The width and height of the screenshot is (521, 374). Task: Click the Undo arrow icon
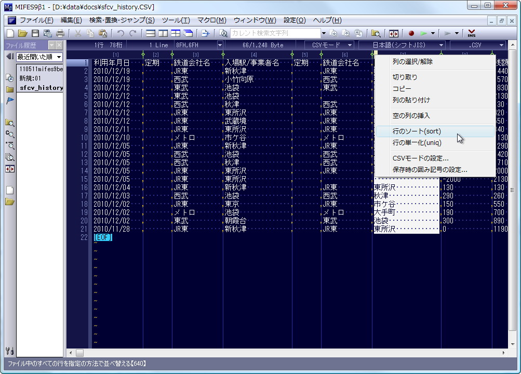121,33
